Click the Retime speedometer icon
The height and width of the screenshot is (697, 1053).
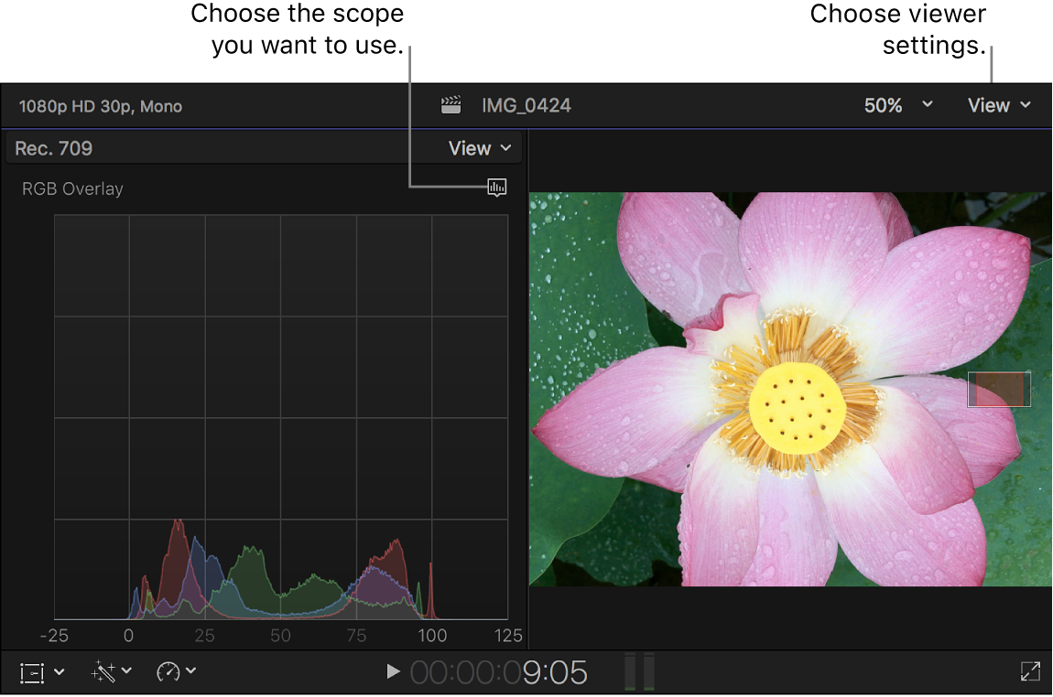[x=169, y=671]
